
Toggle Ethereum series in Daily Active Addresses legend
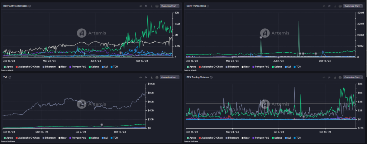pyautogui.click(x=49, y=67)
